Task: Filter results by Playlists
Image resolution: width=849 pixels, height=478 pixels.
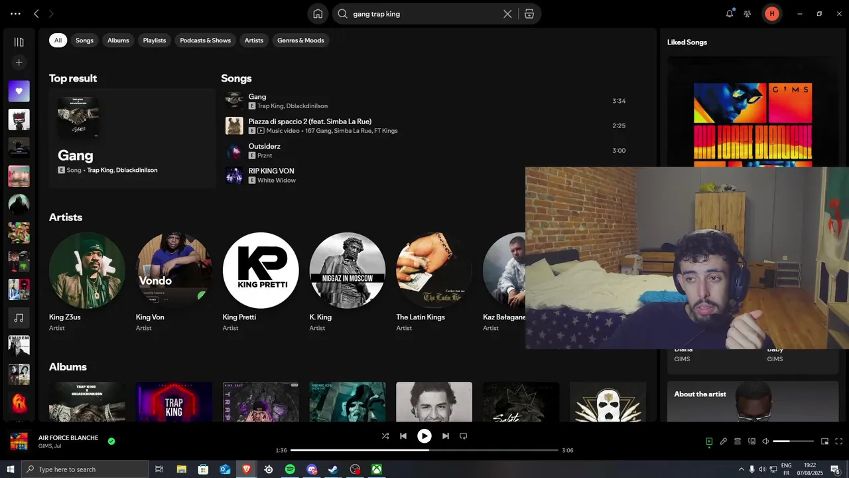Action: [x=155, y=40]
